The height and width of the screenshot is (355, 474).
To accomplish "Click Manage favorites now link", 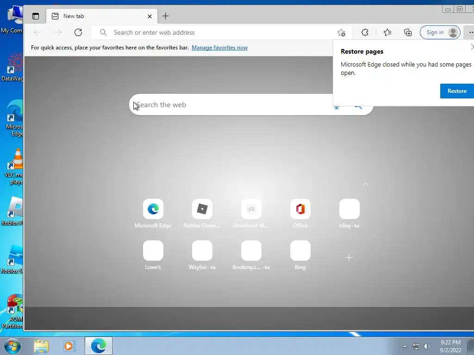I will pyautogui.click(x=219, y=48).
